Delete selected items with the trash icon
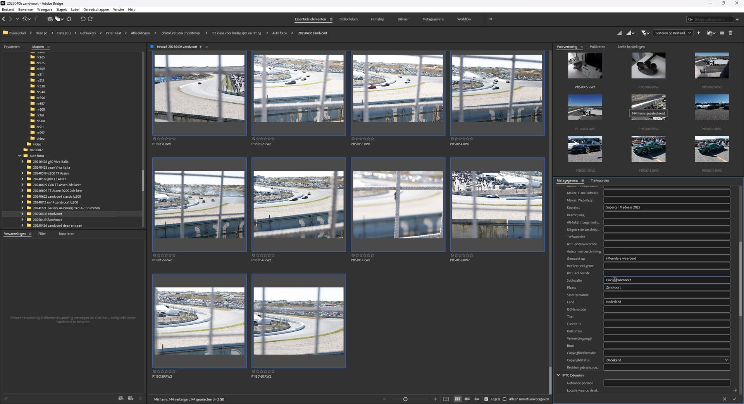Screen dimensions: 744x404 pyautogui.click(x=730, y=33)
